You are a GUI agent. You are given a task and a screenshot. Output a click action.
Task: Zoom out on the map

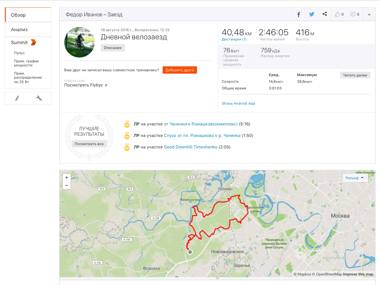point(67,185)
